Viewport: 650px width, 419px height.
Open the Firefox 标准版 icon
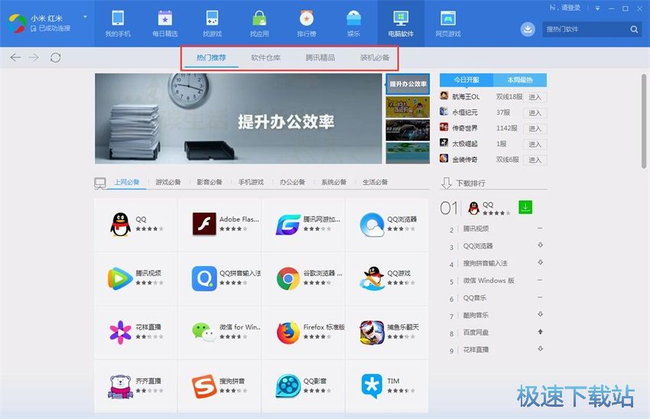pos(288,332)
